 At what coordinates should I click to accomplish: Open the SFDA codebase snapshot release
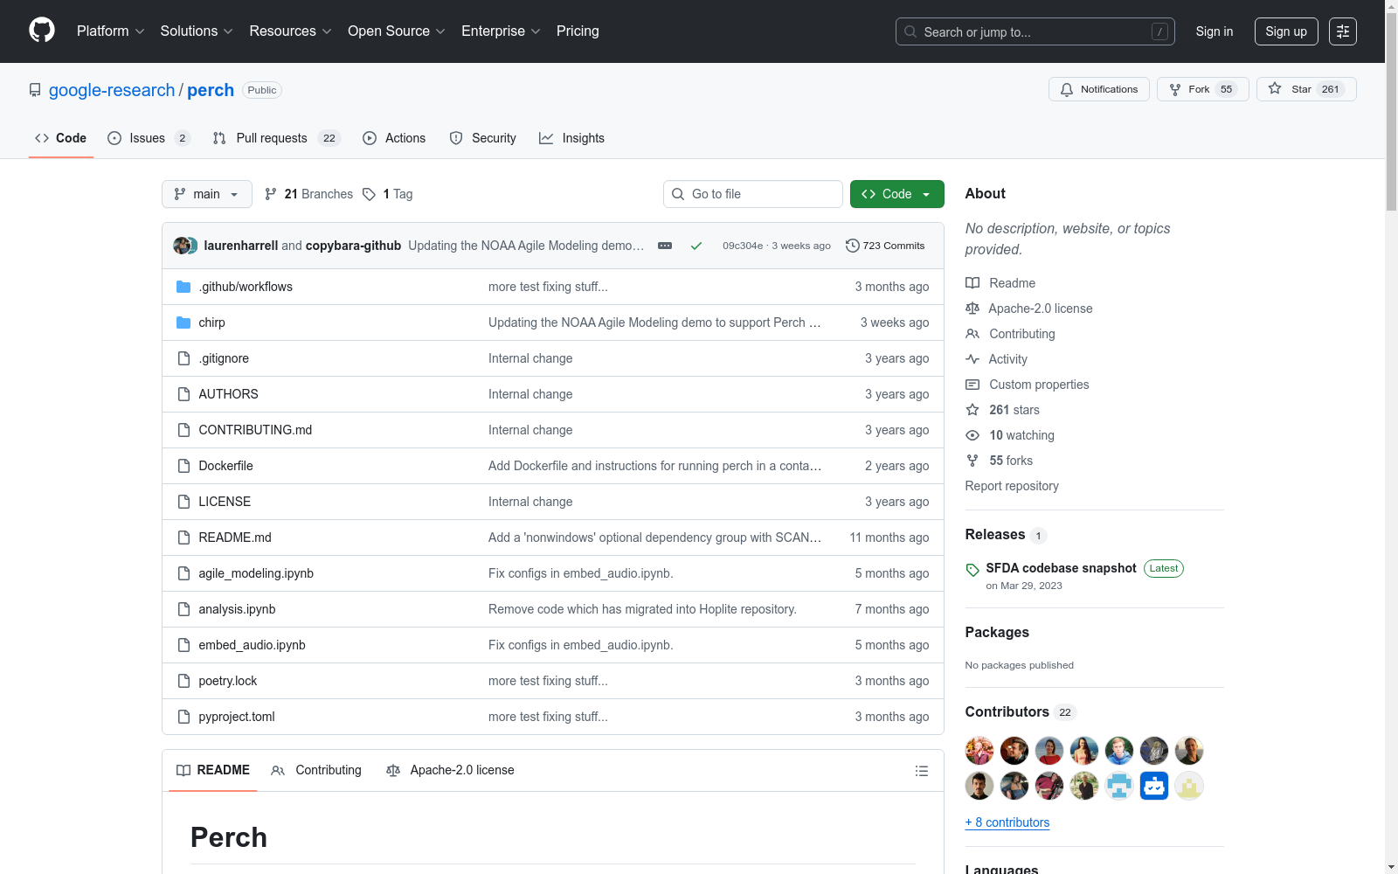pos(1061,568)
